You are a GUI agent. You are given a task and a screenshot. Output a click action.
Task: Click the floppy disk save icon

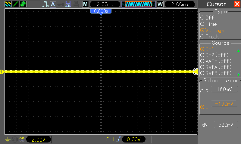click(68, 4)
